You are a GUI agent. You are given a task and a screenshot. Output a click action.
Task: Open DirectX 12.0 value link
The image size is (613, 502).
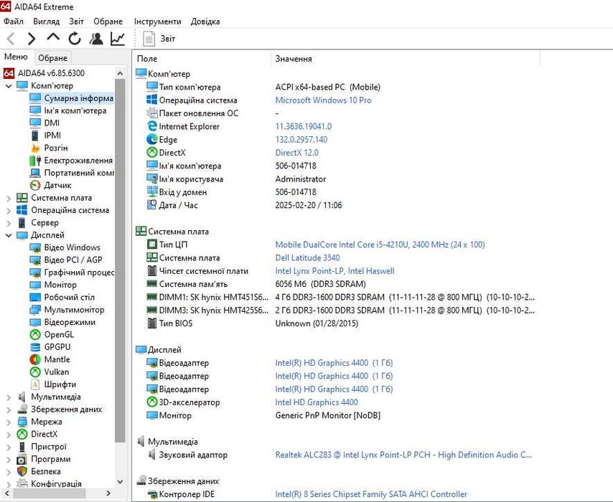point(296,153)
